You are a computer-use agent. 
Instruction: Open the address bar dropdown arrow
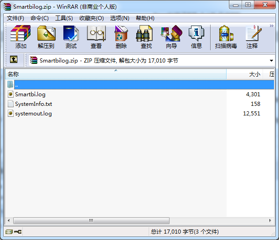(271, 61)
